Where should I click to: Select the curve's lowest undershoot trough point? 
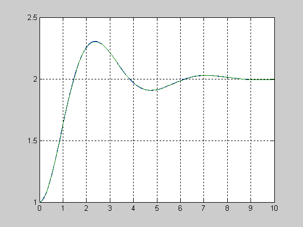150,90
